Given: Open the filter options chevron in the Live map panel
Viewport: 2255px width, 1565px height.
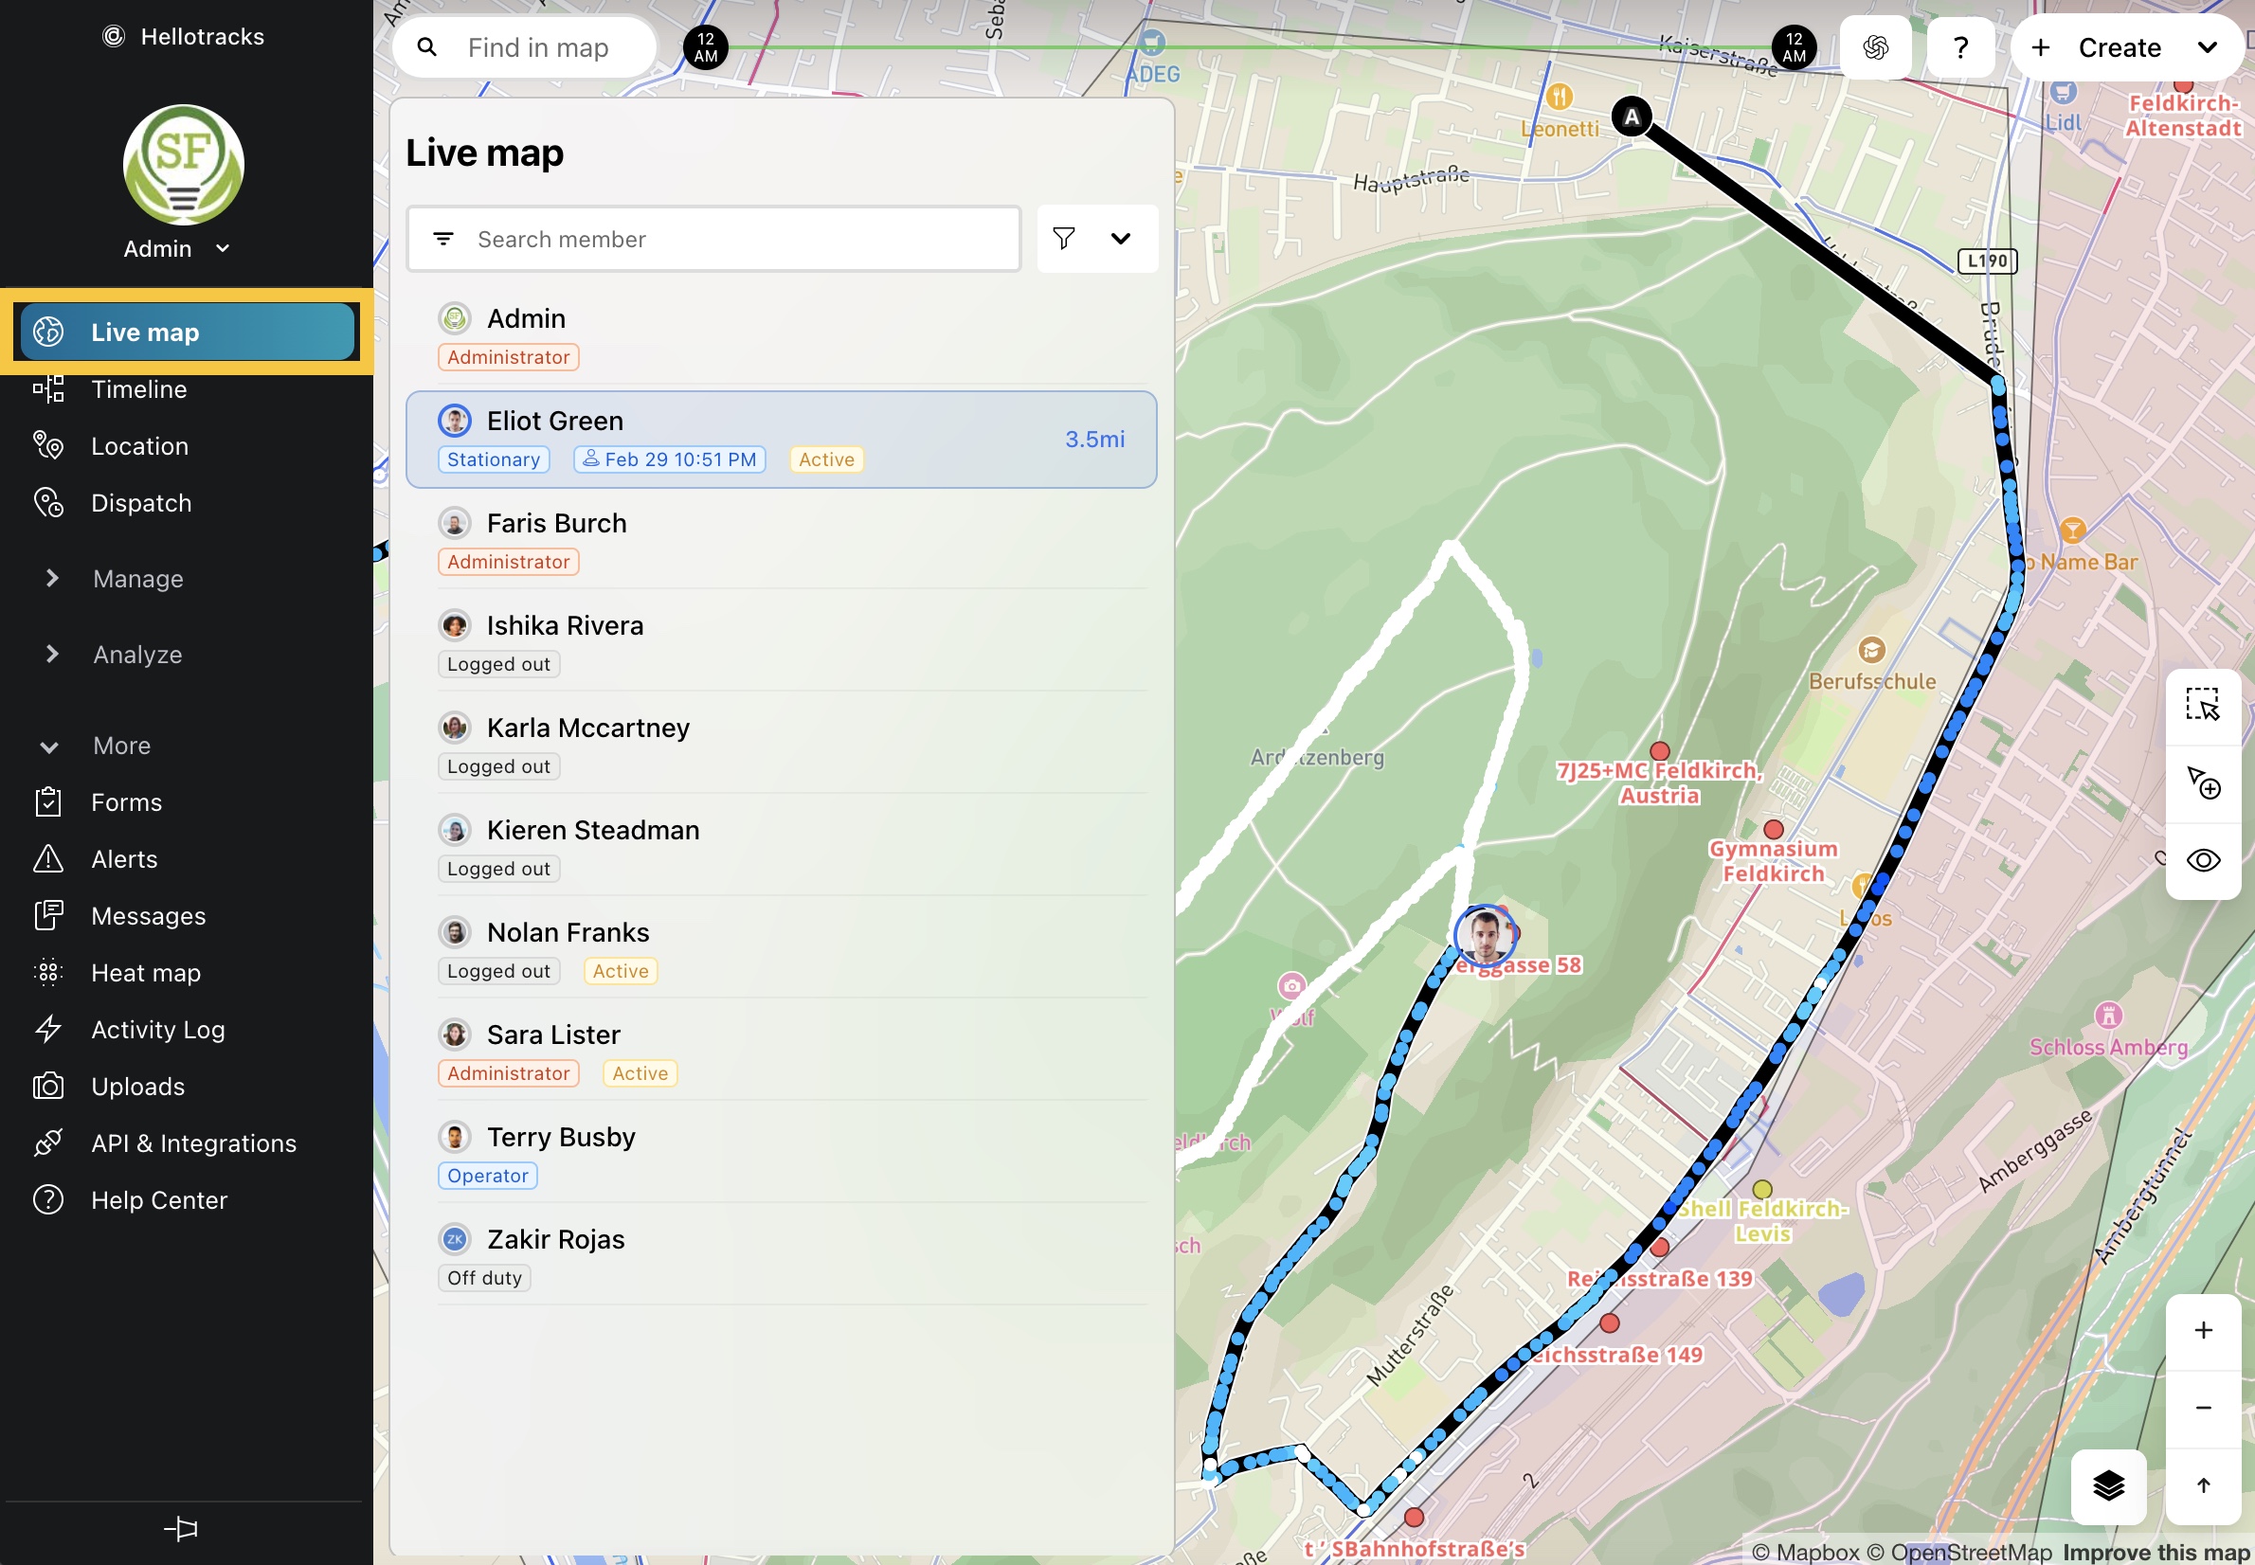Looking at the screenshot, I should 1122,239.
